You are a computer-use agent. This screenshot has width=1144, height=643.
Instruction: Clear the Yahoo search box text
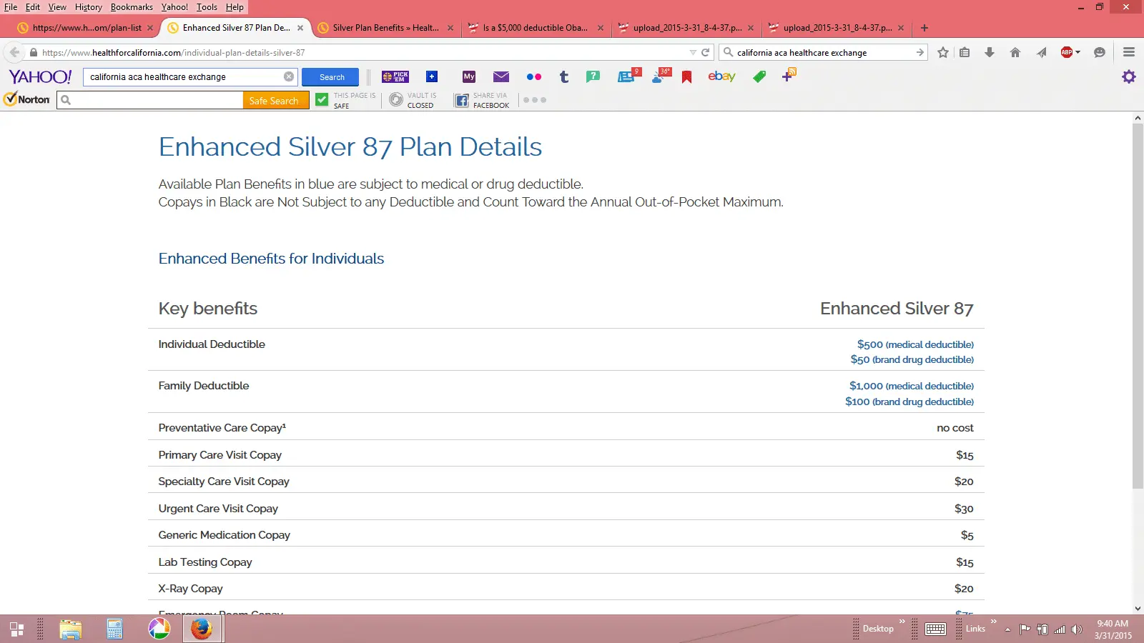(x=289, y=77)
